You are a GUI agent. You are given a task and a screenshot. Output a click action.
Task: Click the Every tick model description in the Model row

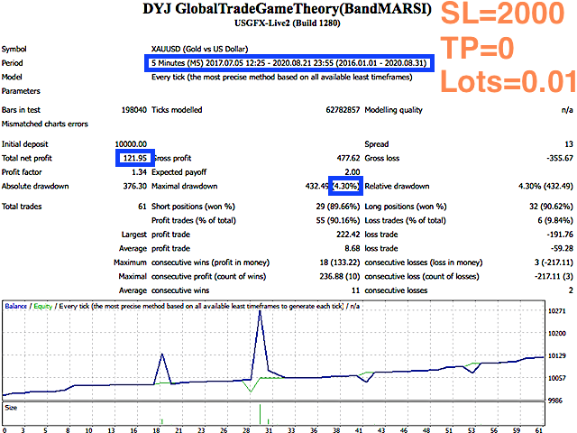tap(282, 77)
